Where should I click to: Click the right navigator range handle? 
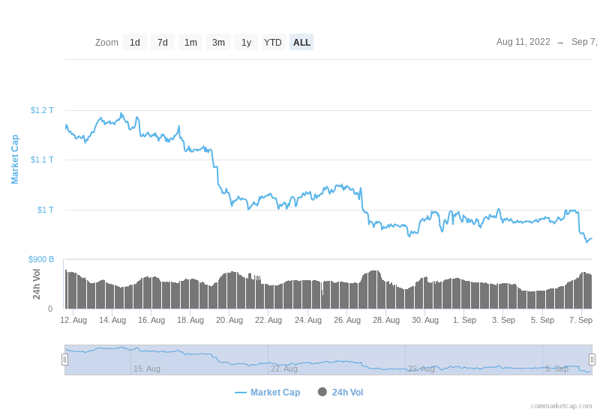(x=592, y=360)
